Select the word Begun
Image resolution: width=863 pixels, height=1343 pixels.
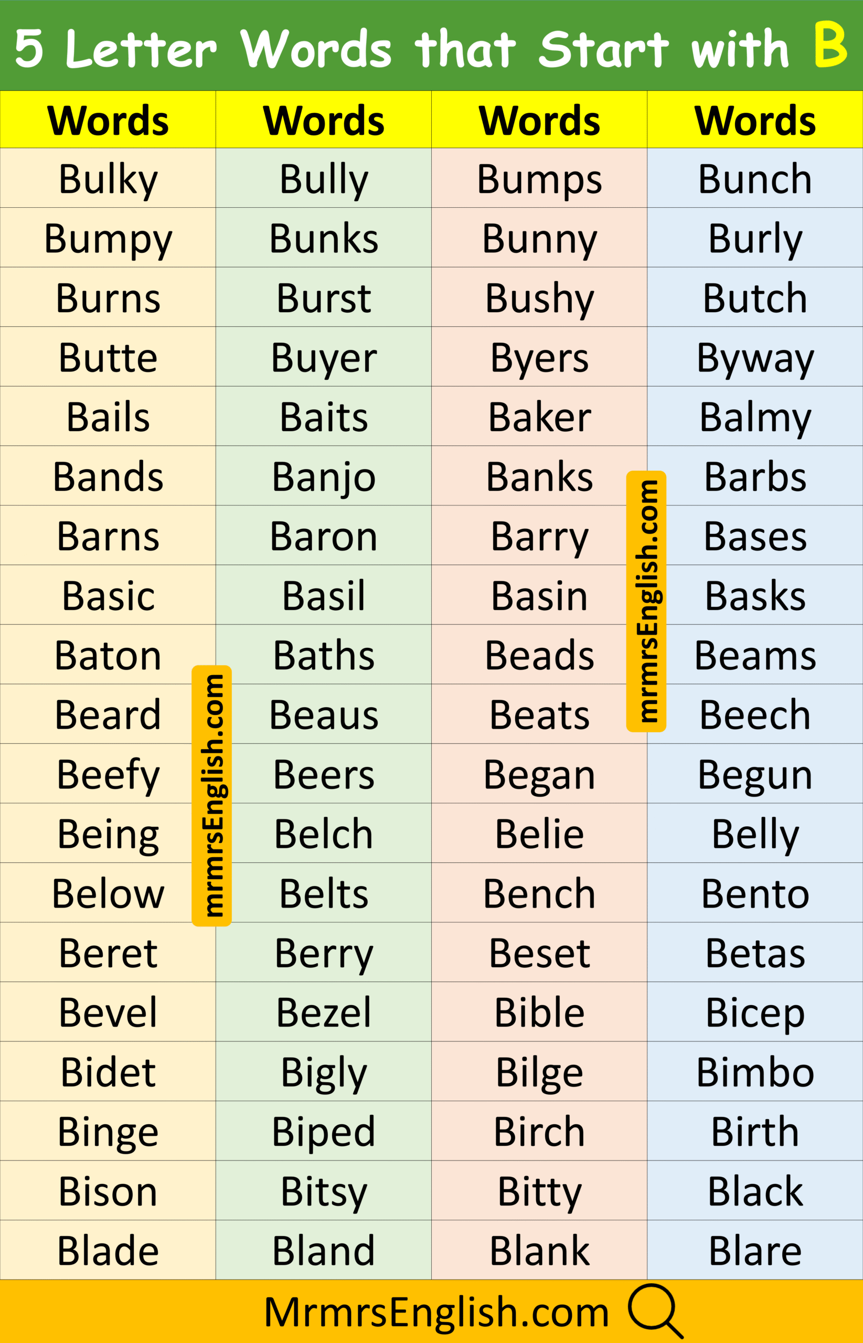[755, 775]
